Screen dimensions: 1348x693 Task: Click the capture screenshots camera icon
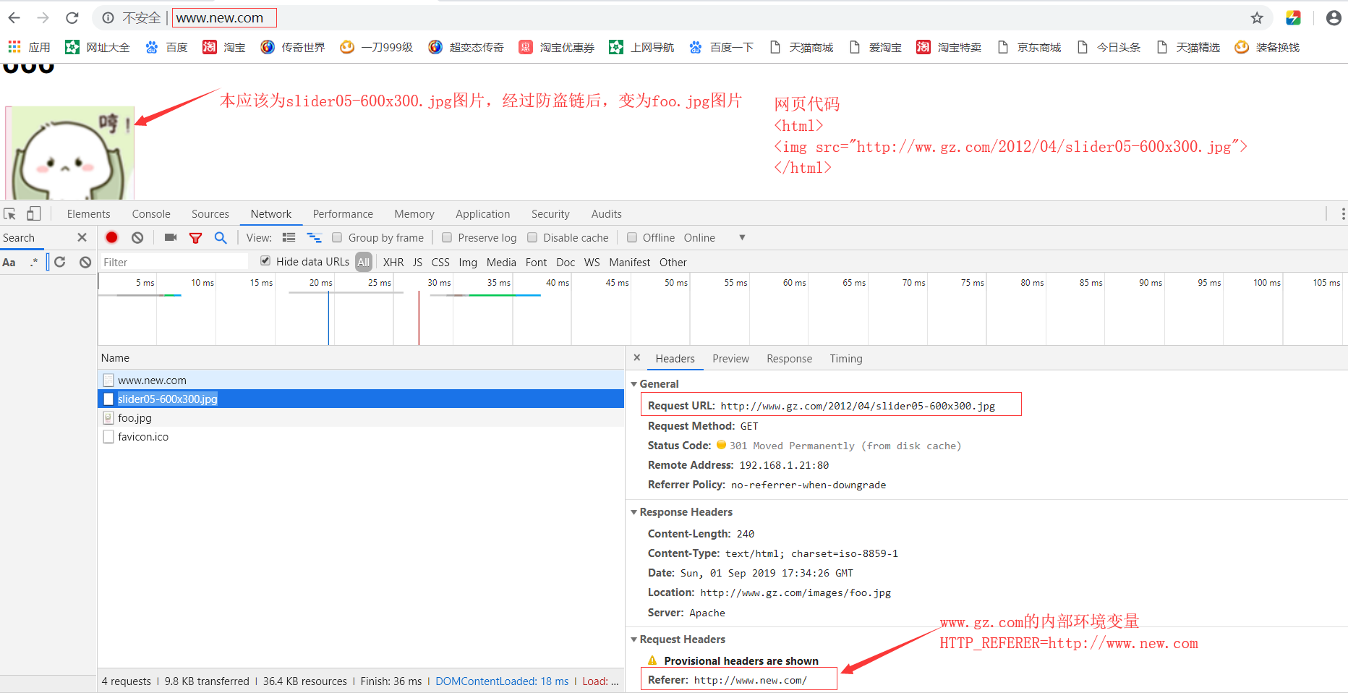click(x=171, y=237)
